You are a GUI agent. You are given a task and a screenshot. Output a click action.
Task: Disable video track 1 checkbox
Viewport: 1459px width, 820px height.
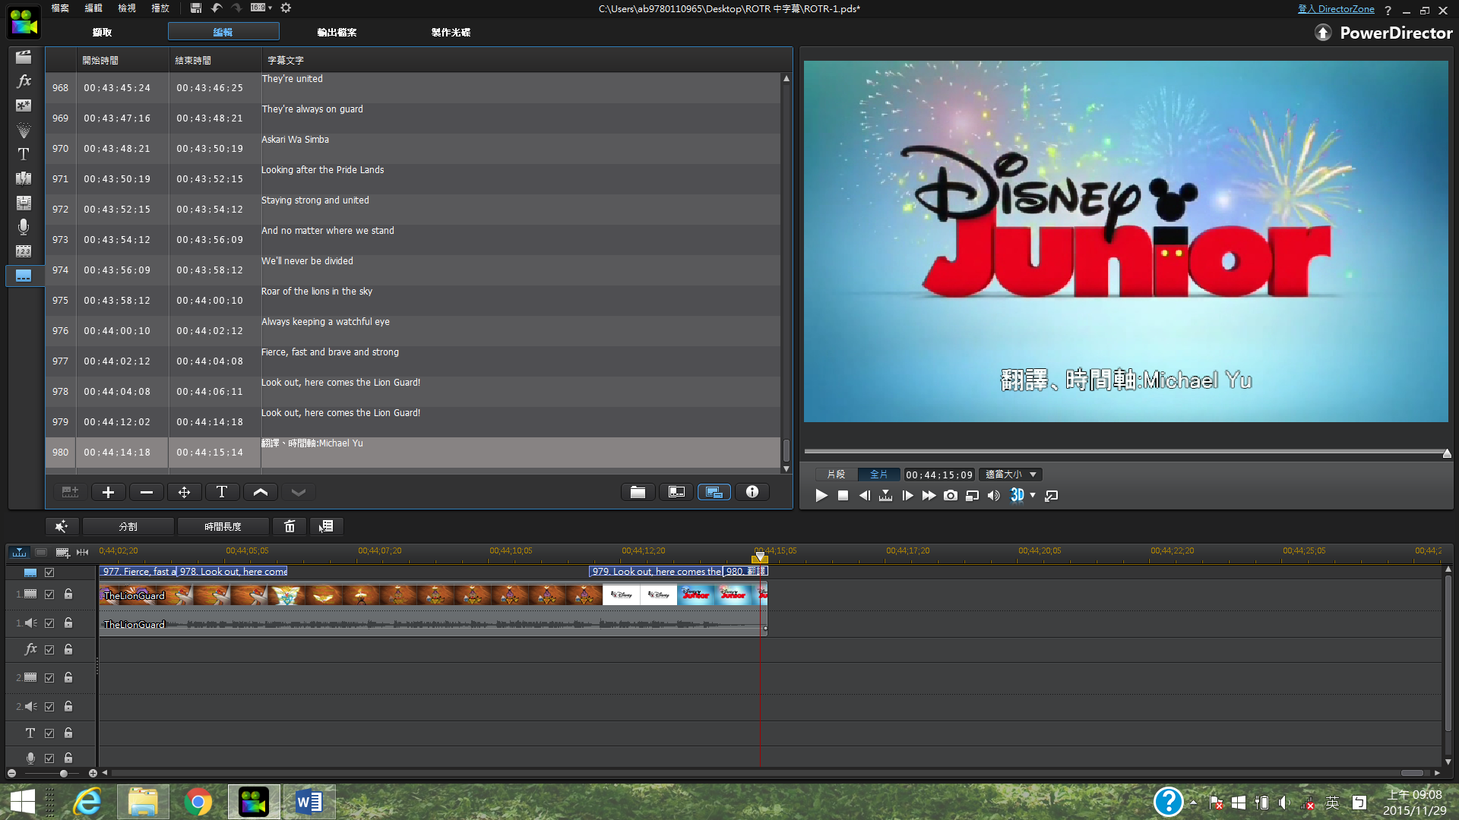tap(49, 594)
